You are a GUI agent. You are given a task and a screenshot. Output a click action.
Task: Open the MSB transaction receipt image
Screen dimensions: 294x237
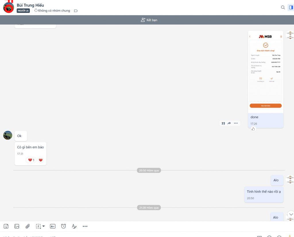pyautogui.click(x=266, y=72)
